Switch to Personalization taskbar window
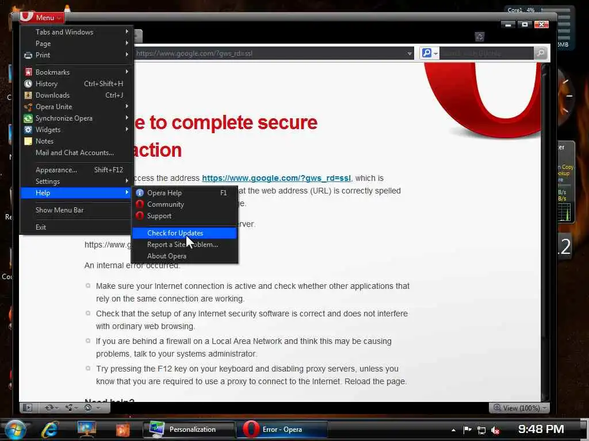 tap(189, 430)
